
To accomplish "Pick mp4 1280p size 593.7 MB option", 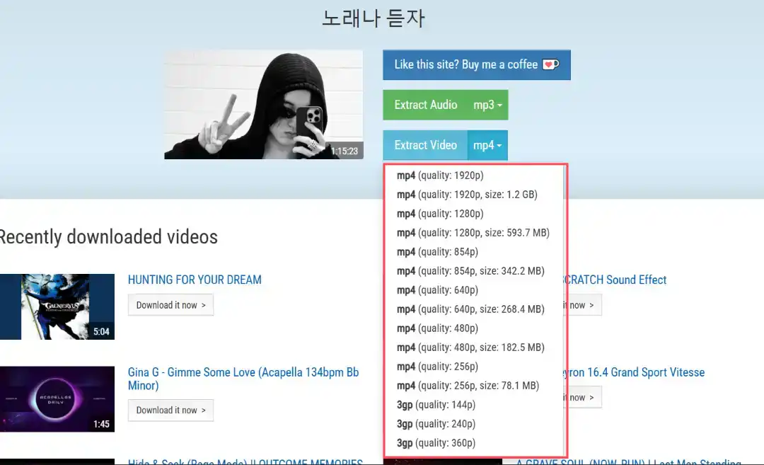I will coord(473,233).
